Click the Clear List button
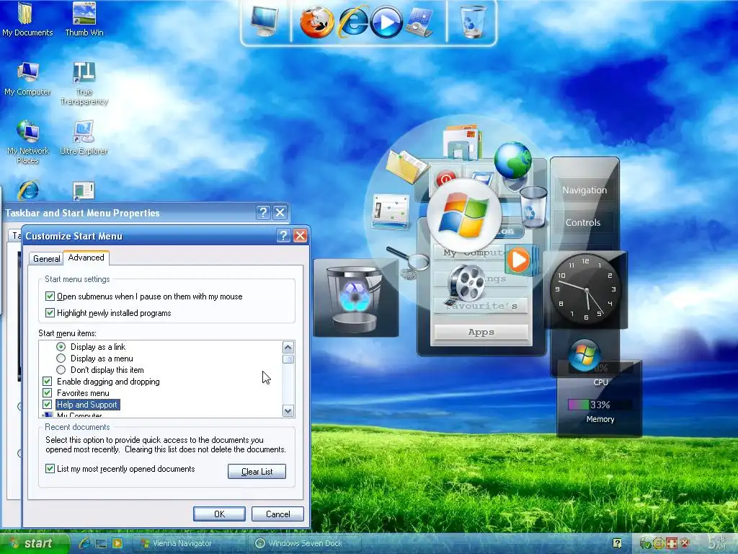Screen dimensions: 738x554 (x=257, y=472)
